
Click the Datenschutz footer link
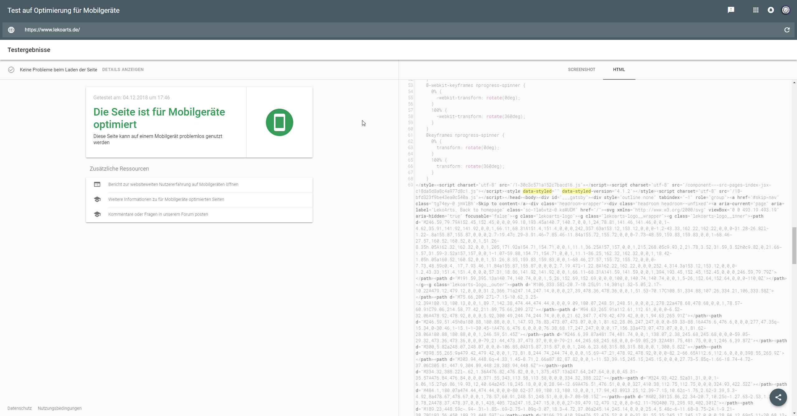(20, 408)
